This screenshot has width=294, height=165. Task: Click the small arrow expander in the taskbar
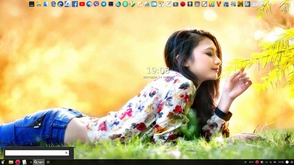point(31,162)
